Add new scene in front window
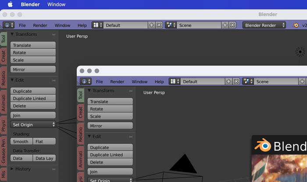This screenshot has height=182, width=307. coord(302,82)
